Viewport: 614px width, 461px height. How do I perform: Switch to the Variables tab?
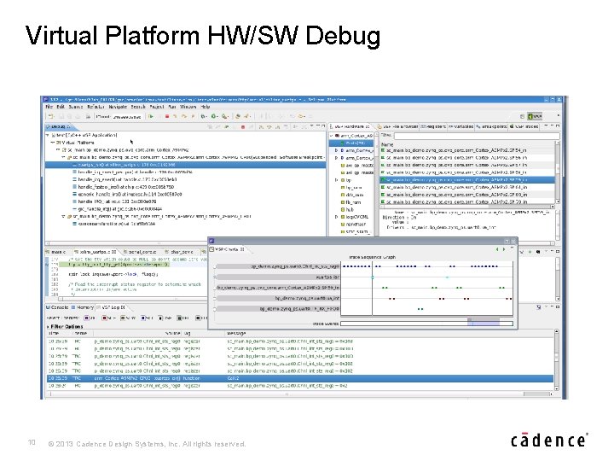[460, 126]
